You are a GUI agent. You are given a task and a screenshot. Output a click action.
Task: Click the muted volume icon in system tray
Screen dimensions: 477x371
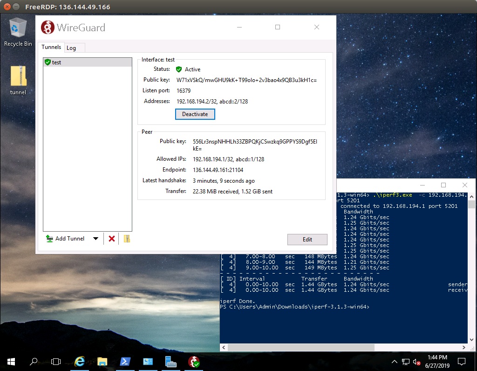tap(416, 362)
